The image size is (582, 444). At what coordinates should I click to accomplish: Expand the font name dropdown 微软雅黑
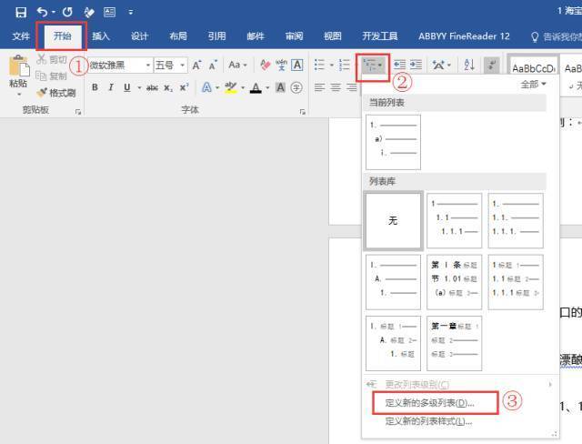pyautogui.click(x=147, y=66)
